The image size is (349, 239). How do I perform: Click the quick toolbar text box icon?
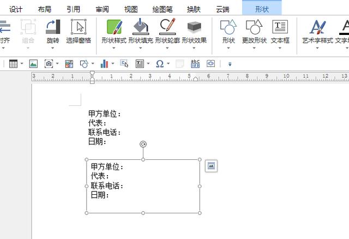click(140, 64)
